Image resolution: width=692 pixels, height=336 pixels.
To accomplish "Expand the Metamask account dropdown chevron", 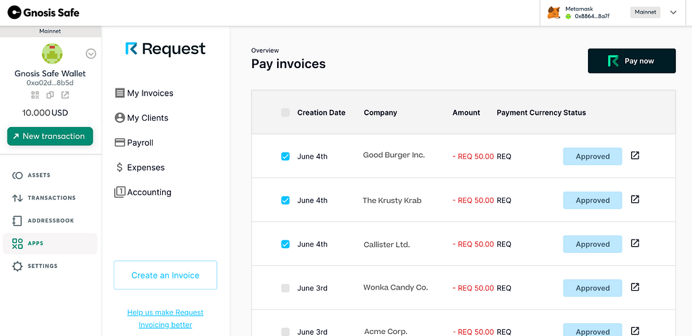I will pyautogui.click(x=673, y=12).
